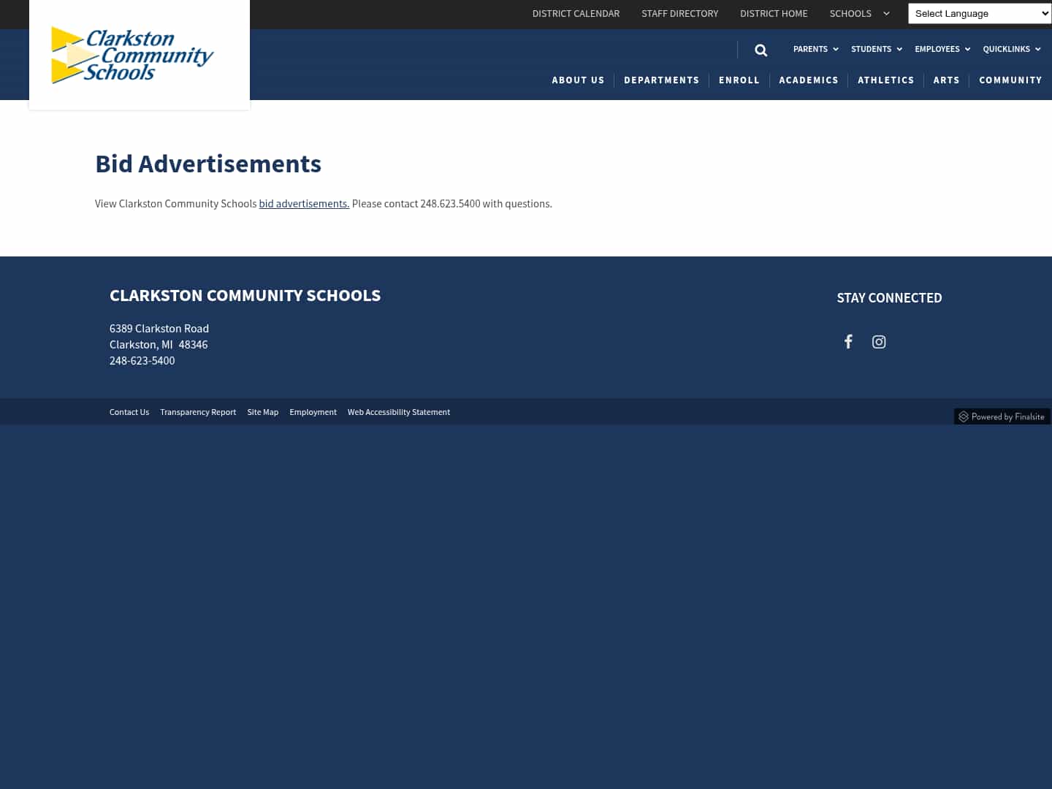Image resolution: width=1052 pixels, height=789 pixels.
Task: Expand the SCHOOLS dropdown chevron
Action: click(x=886, y=13)
